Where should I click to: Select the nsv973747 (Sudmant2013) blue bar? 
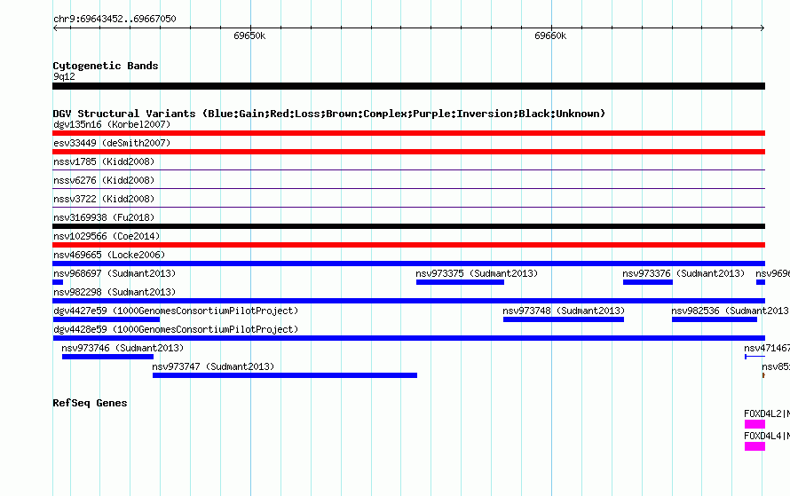285,375
